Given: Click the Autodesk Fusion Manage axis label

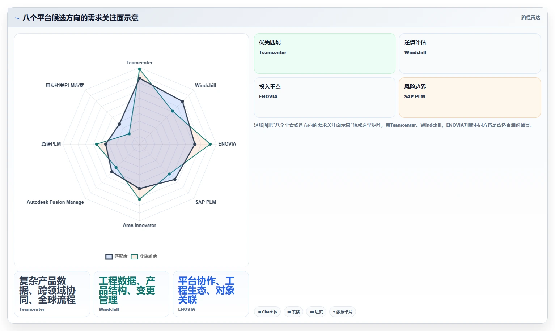Looking at the screenshot, I should point(55,202).
